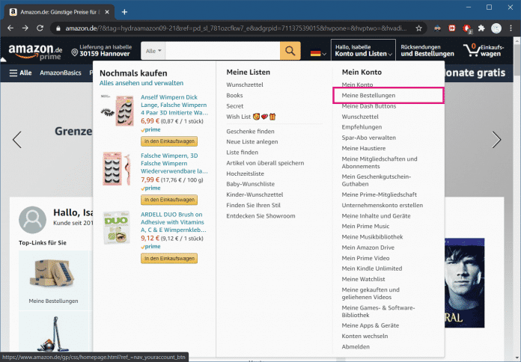This screenshot has height=362, width=521.
Task: Click the Amazon.de prime logo
Action: click(35, 52)
